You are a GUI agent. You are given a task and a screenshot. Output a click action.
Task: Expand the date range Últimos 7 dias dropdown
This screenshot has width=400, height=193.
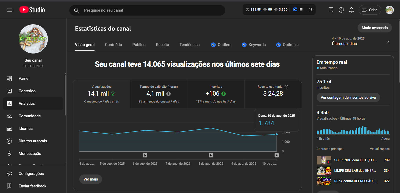pos(361,41)
